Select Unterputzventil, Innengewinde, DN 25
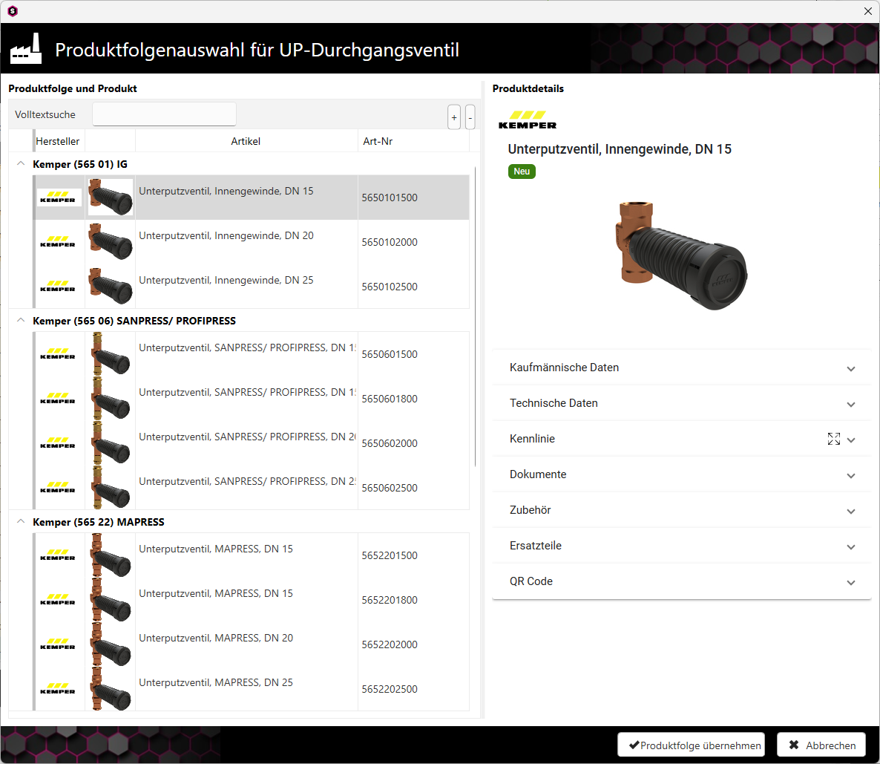This screenshot has height=764, width=880. pyautogui.click(x=226, y=281)
